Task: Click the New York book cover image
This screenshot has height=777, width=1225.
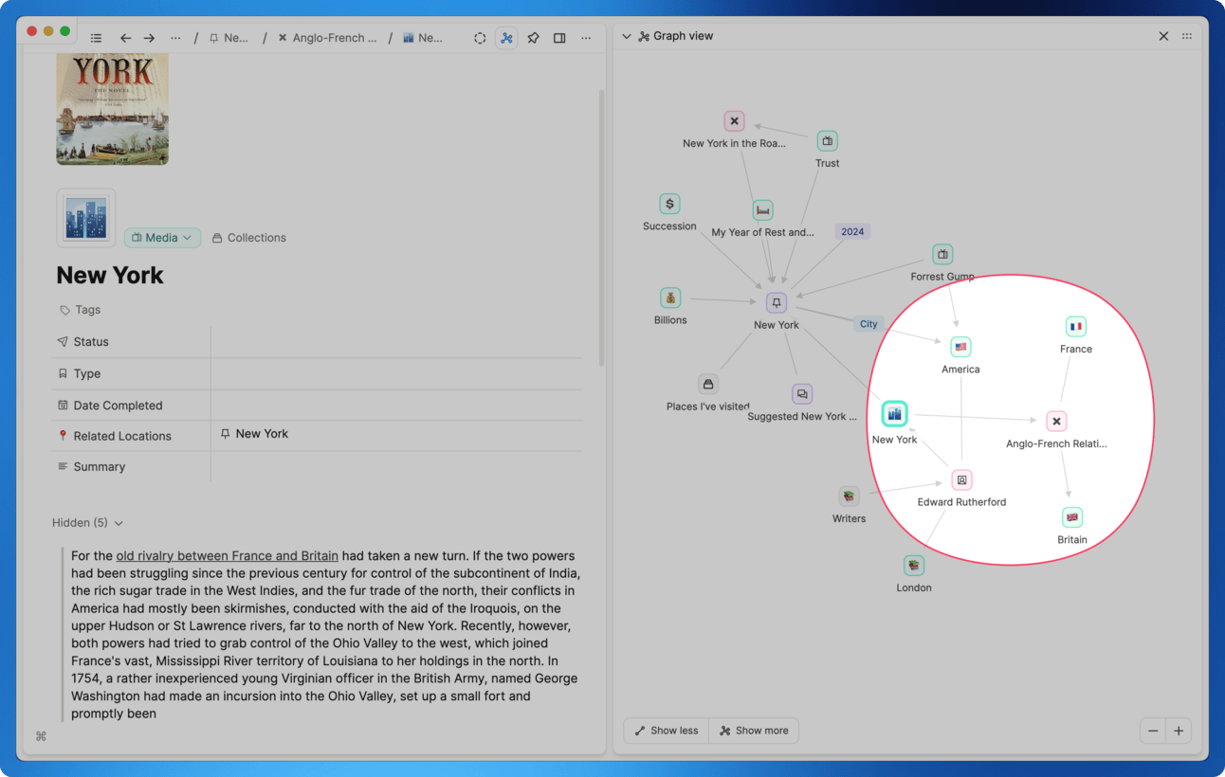Action: [x=112, y=108]
